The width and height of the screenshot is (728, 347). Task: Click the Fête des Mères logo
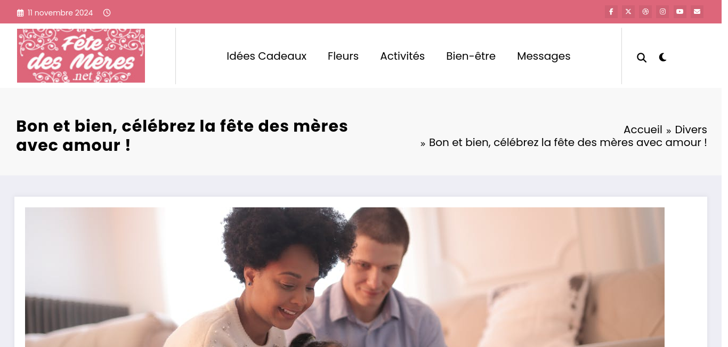[x=81, y=55]
